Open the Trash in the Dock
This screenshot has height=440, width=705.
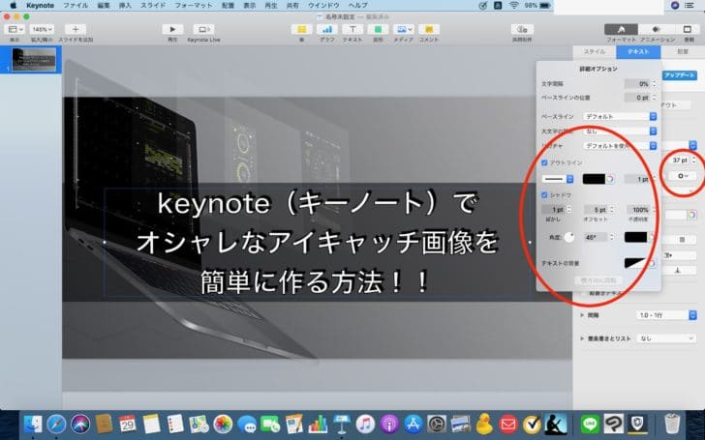click(x=672, y=424)
